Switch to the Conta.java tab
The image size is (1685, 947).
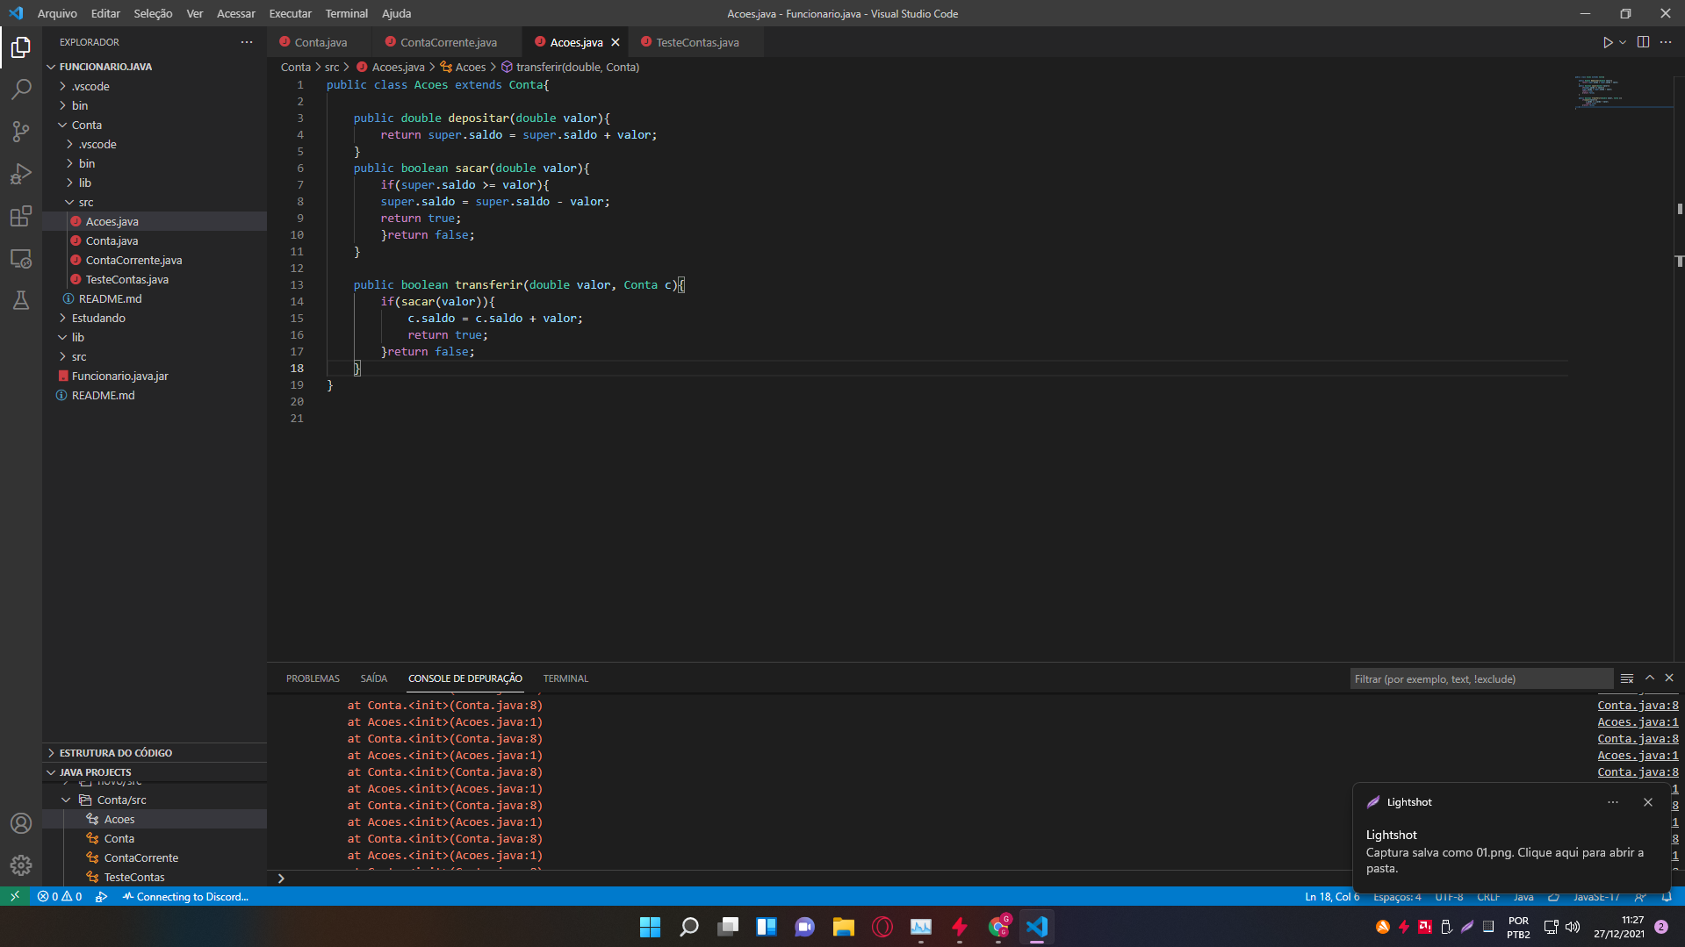pos(320,42)
